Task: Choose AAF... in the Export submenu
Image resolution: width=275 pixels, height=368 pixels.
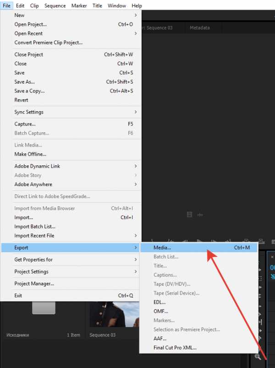Action: pos(159,339)
